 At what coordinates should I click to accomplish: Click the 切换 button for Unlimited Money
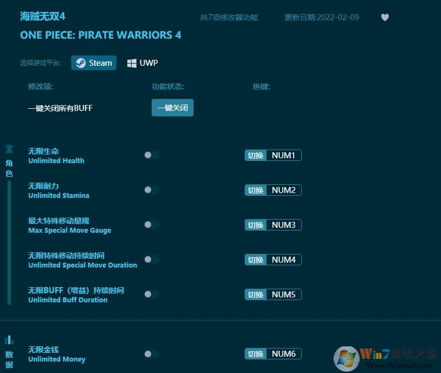[255, 353]
